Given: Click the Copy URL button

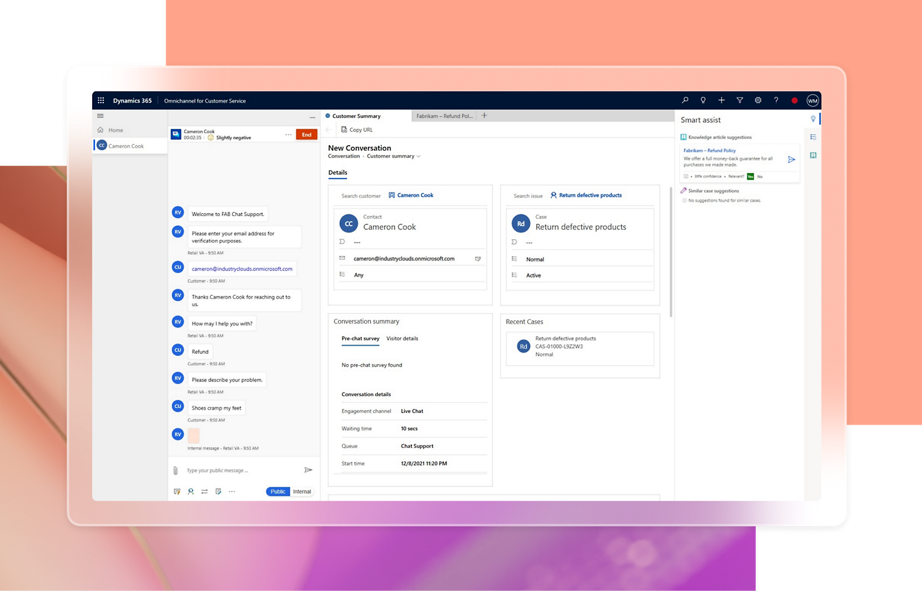Looking at the screenshot, I should (357, 130).
